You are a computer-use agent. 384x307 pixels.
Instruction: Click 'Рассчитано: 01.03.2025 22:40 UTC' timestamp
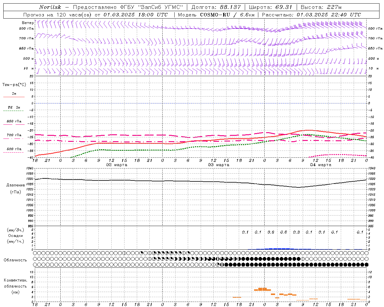pos(311,15)
